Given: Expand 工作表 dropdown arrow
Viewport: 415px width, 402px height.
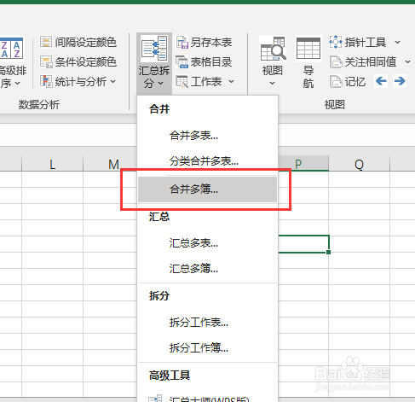Looking at the screenshot, I should (232, 82).
